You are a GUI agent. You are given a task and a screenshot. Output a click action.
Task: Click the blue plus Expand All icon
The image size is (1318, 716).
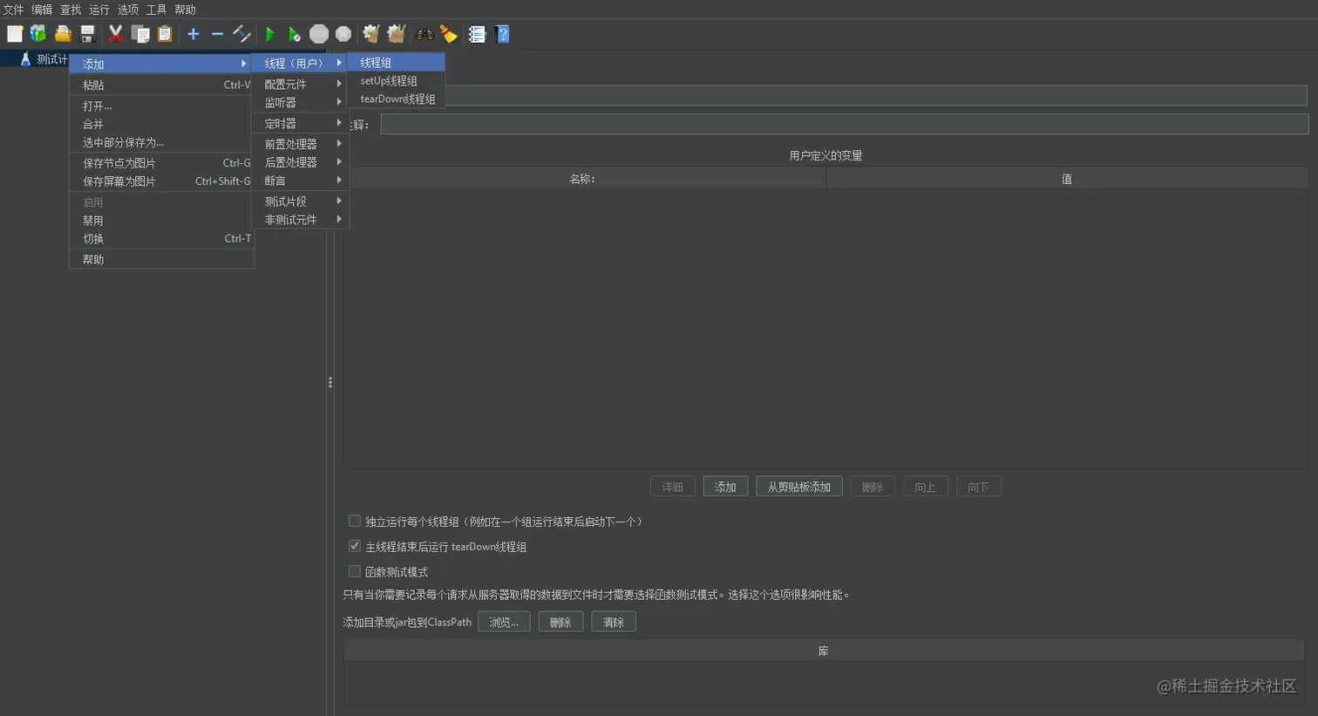194,34
